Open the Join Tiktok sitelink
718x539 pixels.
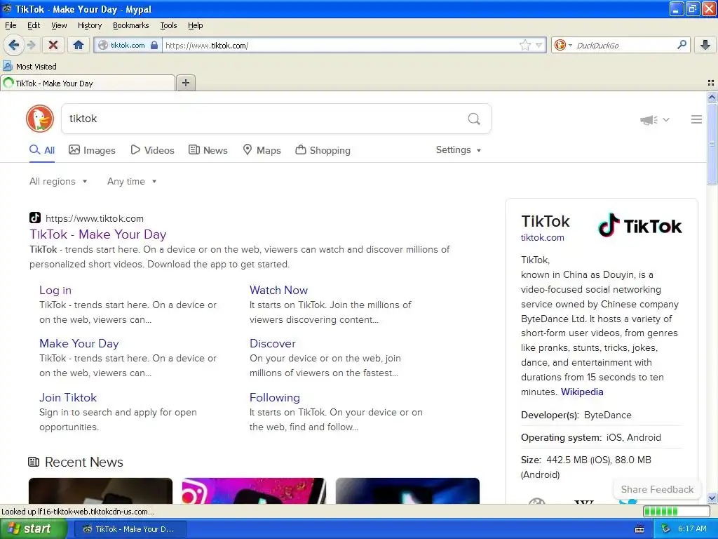tap(68, 397)
